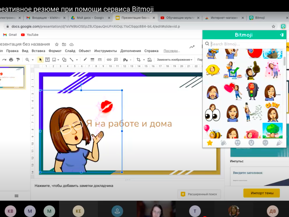Click the insert link icon
Viewport: 289px width, 217px height.
[109, 60]
